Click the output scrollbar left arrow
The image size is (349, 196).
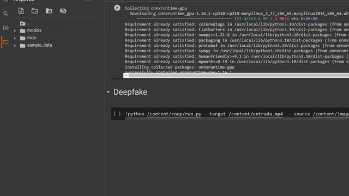126,76
